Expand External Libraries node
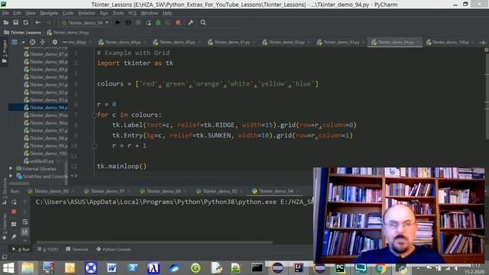 11,168
